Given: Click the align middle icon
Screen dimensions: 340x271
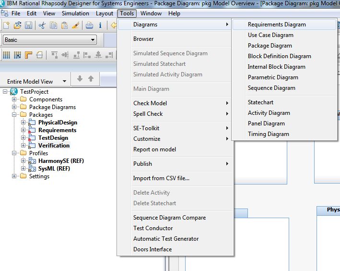Looking at the screenshot, I should click(65, 55).
